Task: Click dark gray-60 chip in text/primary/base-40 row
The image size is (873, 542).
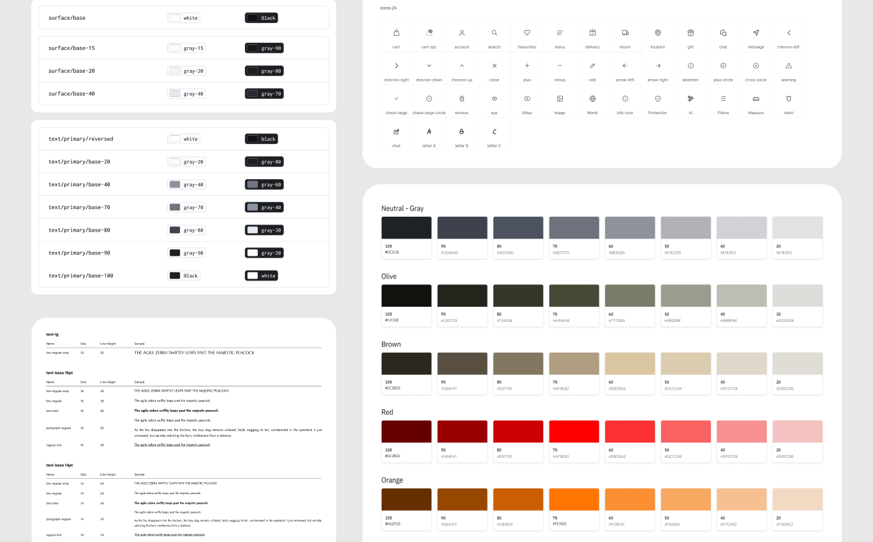Action: 264,184
